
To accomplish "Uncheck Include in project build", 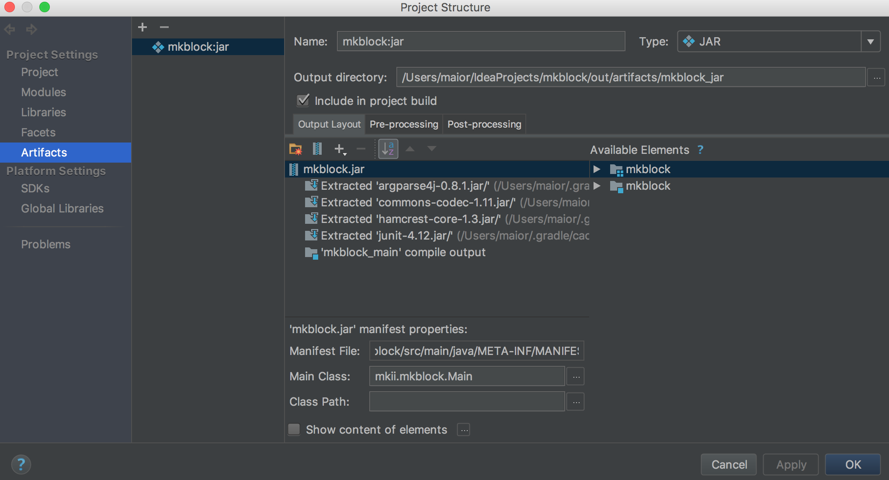I will tap(303, 101).
